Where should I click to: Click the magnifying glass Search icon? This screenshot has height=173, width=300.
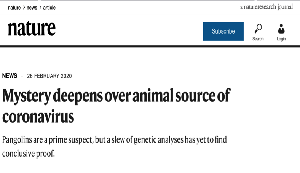pyautogui.click(x=258, y=29)
